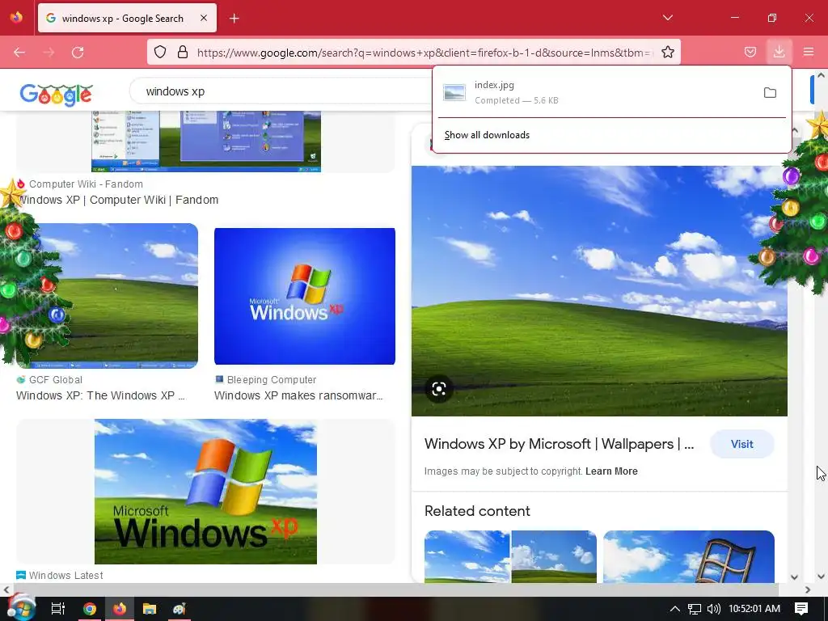This screenshot has width=828, height=621.
Task: Click Show all downloads
Action: pos(487,135)
